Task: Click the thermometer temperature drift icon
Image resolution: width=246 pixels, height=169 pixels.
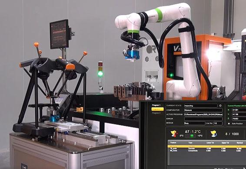Action: point(174,134)
